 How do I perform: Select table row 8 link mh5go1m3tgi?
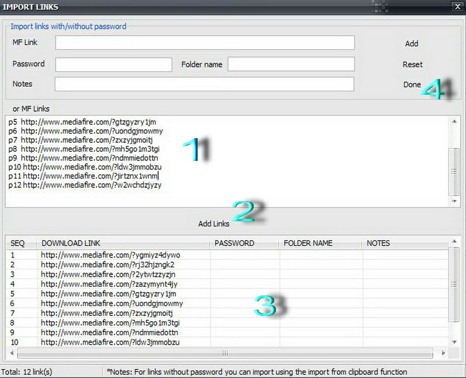pyautogui.click(x=111, y=322)
